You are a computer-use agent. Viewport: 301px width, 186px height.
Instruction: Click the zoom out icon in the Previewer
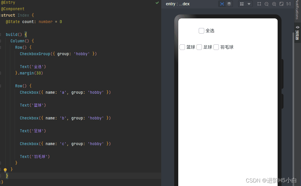click(x=266, y=4)
